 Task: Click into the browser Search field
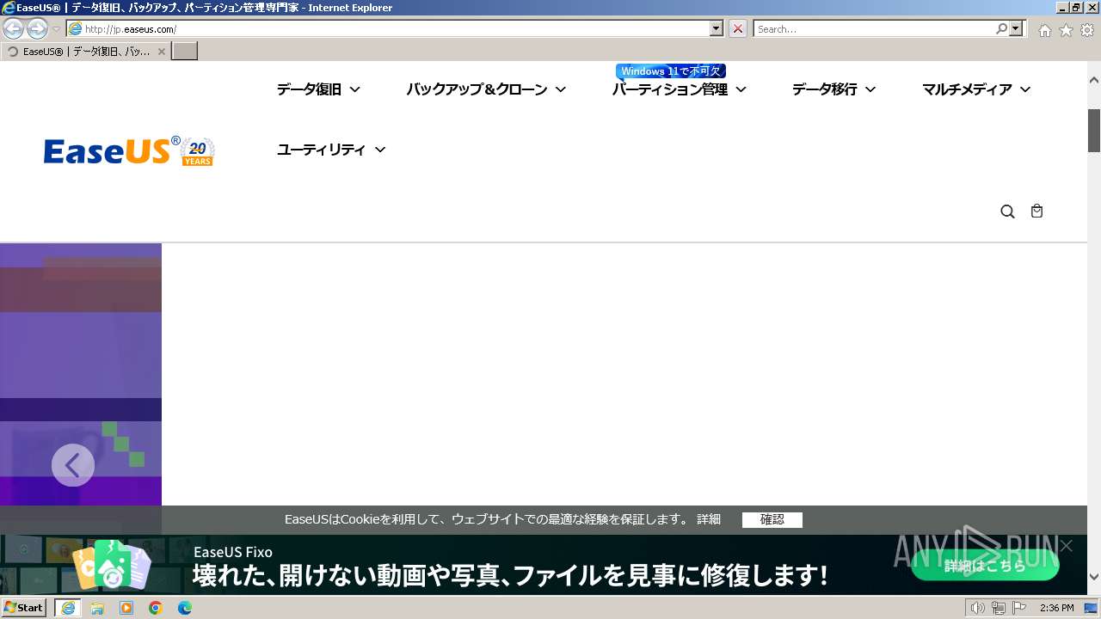click(874, 29)
